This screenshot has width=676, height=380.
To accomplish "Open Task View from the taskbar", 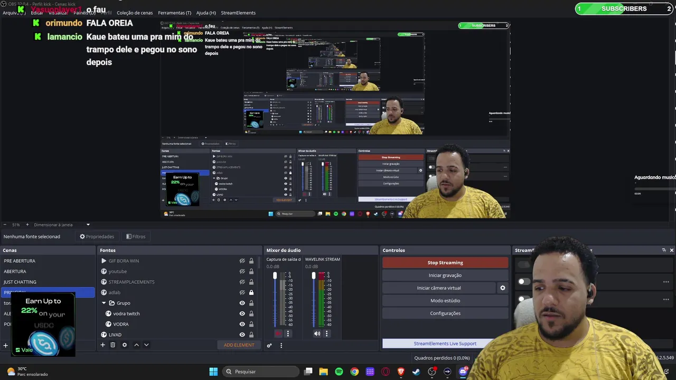I will point(308,372).
